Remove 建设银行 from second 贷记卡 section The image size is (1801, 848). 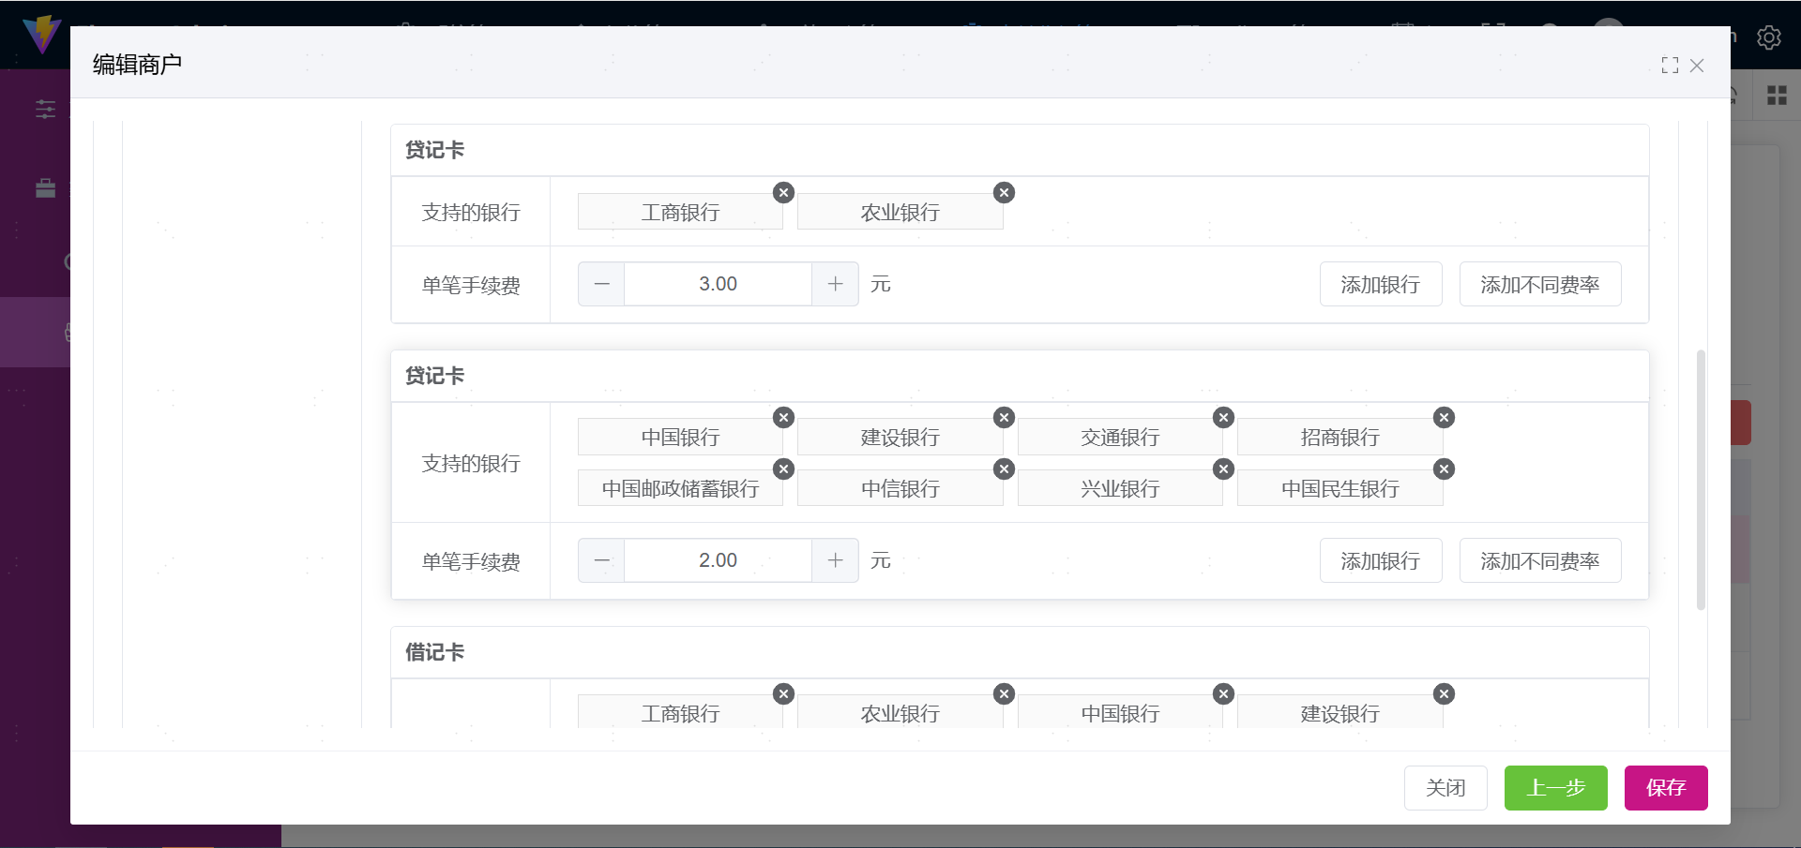(x=1004, y=418)
